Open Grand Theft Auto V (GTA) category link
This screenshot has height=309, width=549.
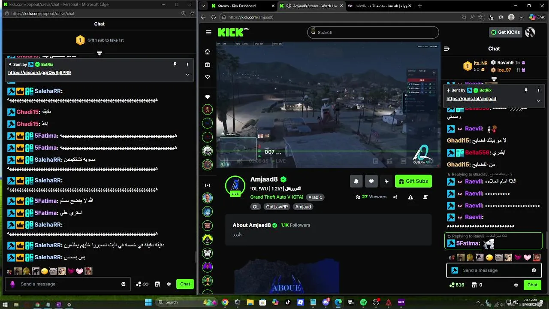coord(277,197)
